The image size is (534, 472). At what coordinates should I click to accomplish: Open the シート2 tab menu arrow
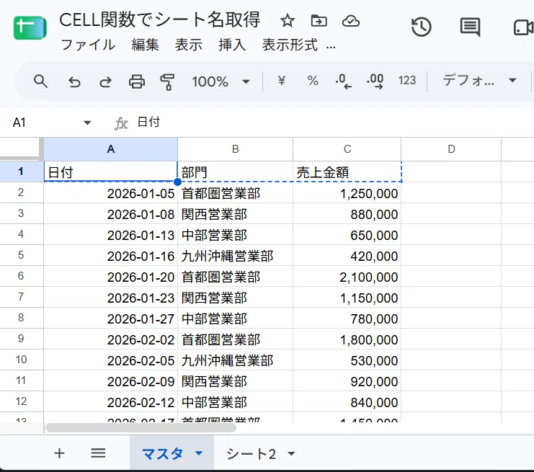coord(291,453)
